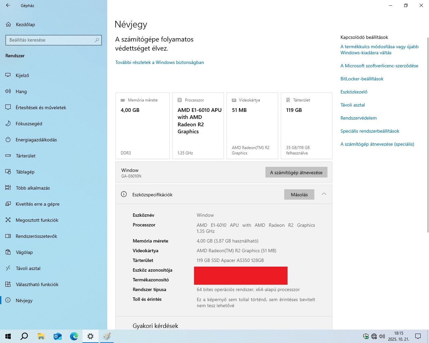Open További részletek a Windows biztonságban link
The width and height of the screenshot is (429, 343).
[x=160, y=62]
